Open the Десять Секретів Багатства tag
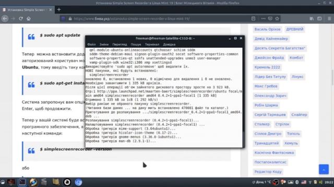Screen dimensions: 334x187 point(280,48)
